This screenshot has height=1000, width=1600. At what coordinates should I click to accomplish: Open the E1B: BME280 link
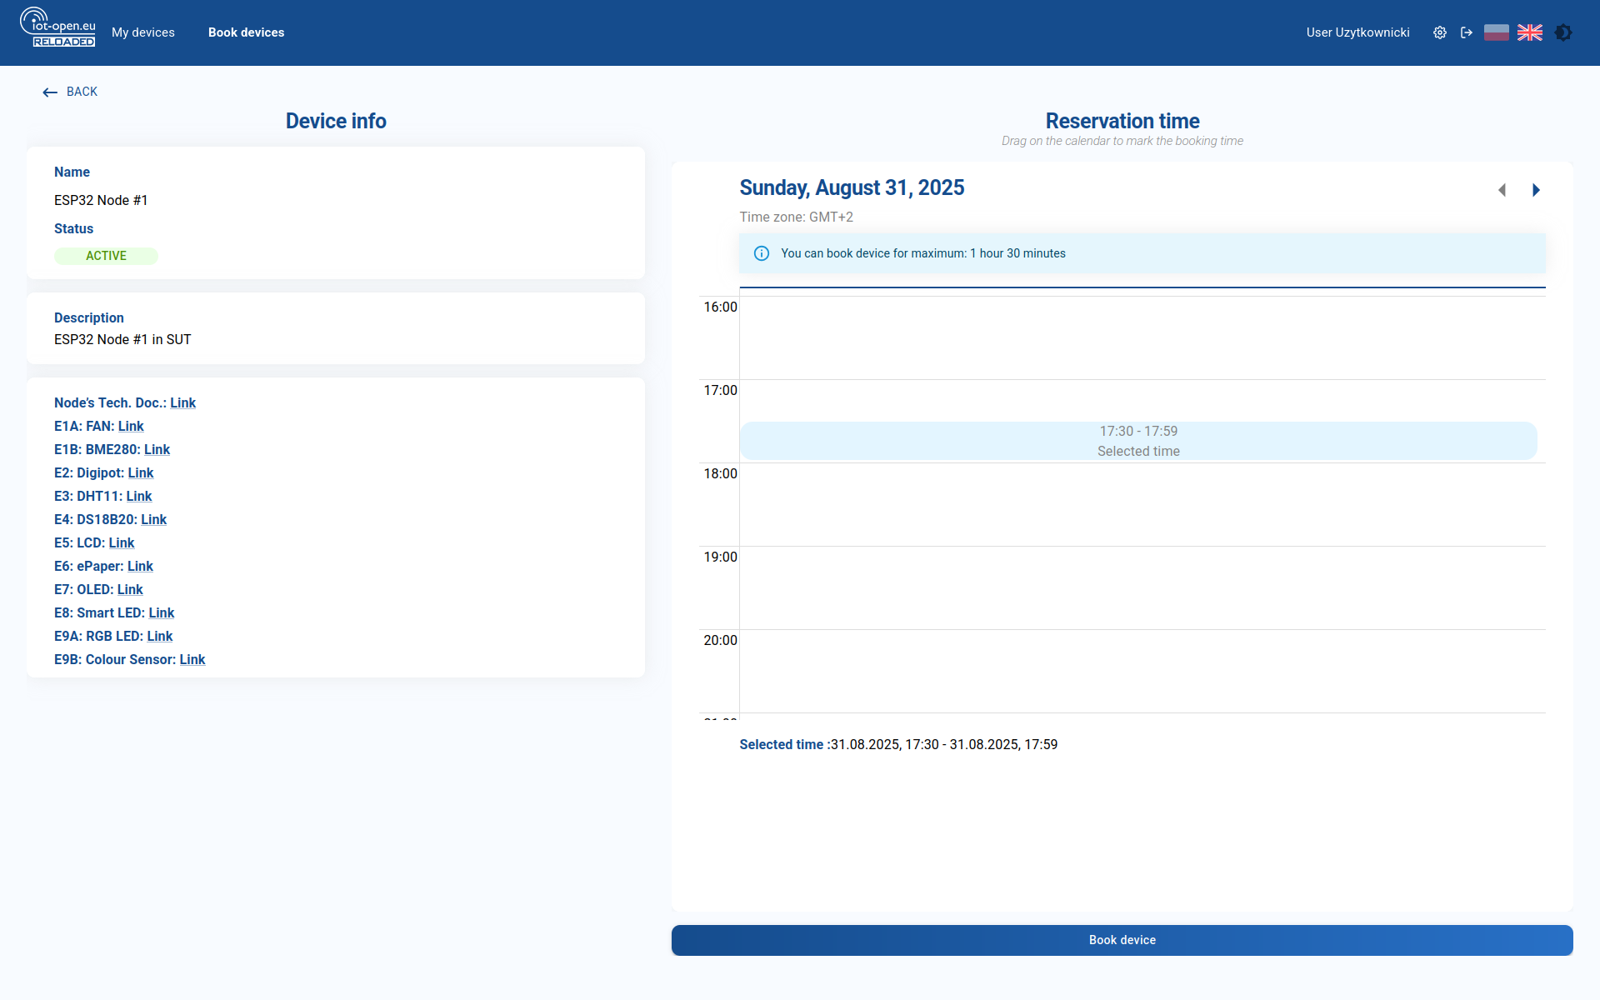157,449
